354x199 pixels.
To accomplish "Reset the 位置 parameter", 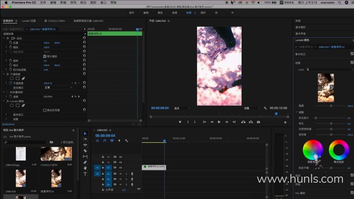I will (84, 42).
